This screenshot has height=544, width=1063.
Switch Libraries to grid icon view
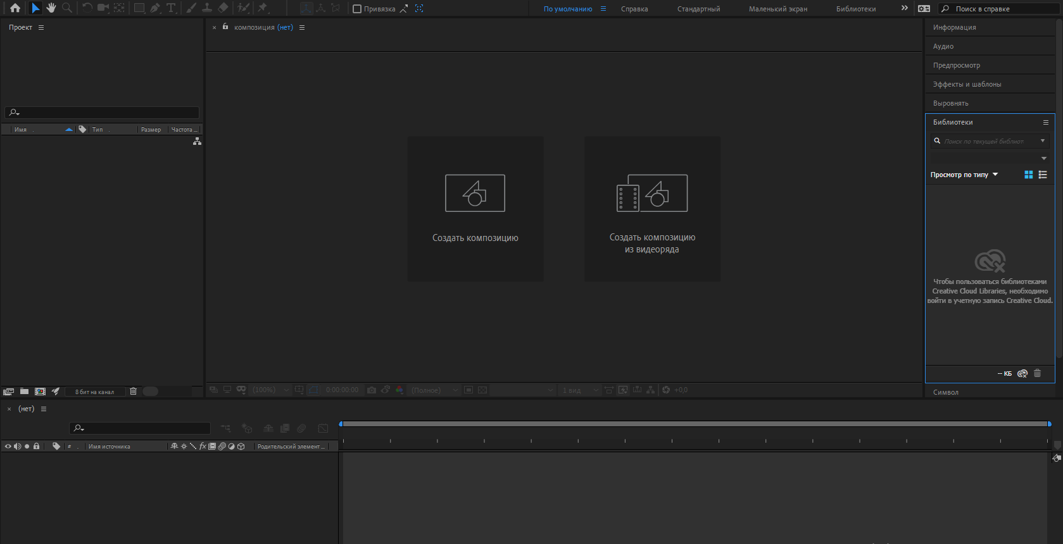click(x=1028, y=175)
